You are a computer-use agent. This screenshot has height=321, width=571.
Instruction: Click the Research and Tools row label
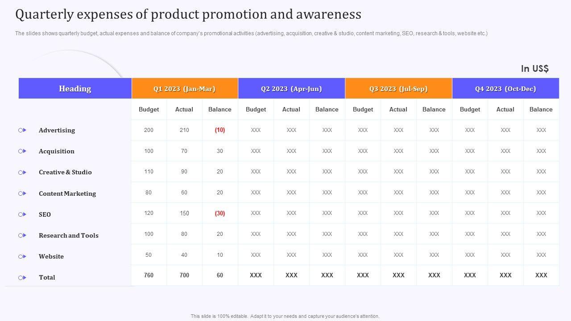(69, 235)
